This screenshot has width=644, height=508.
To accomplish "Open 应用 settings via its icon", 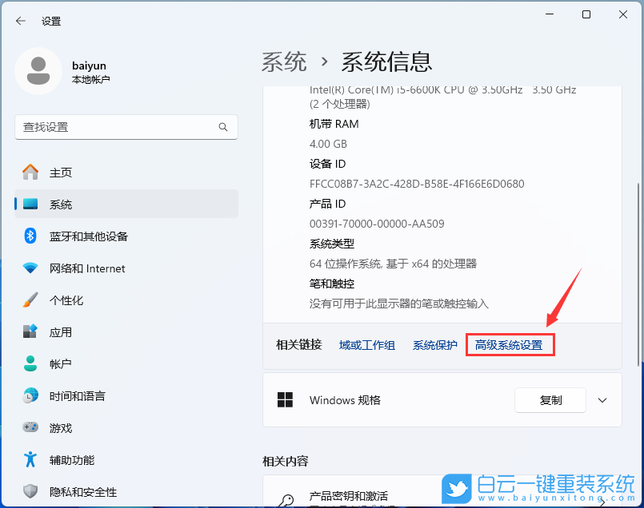I will [x=29, y=331].
